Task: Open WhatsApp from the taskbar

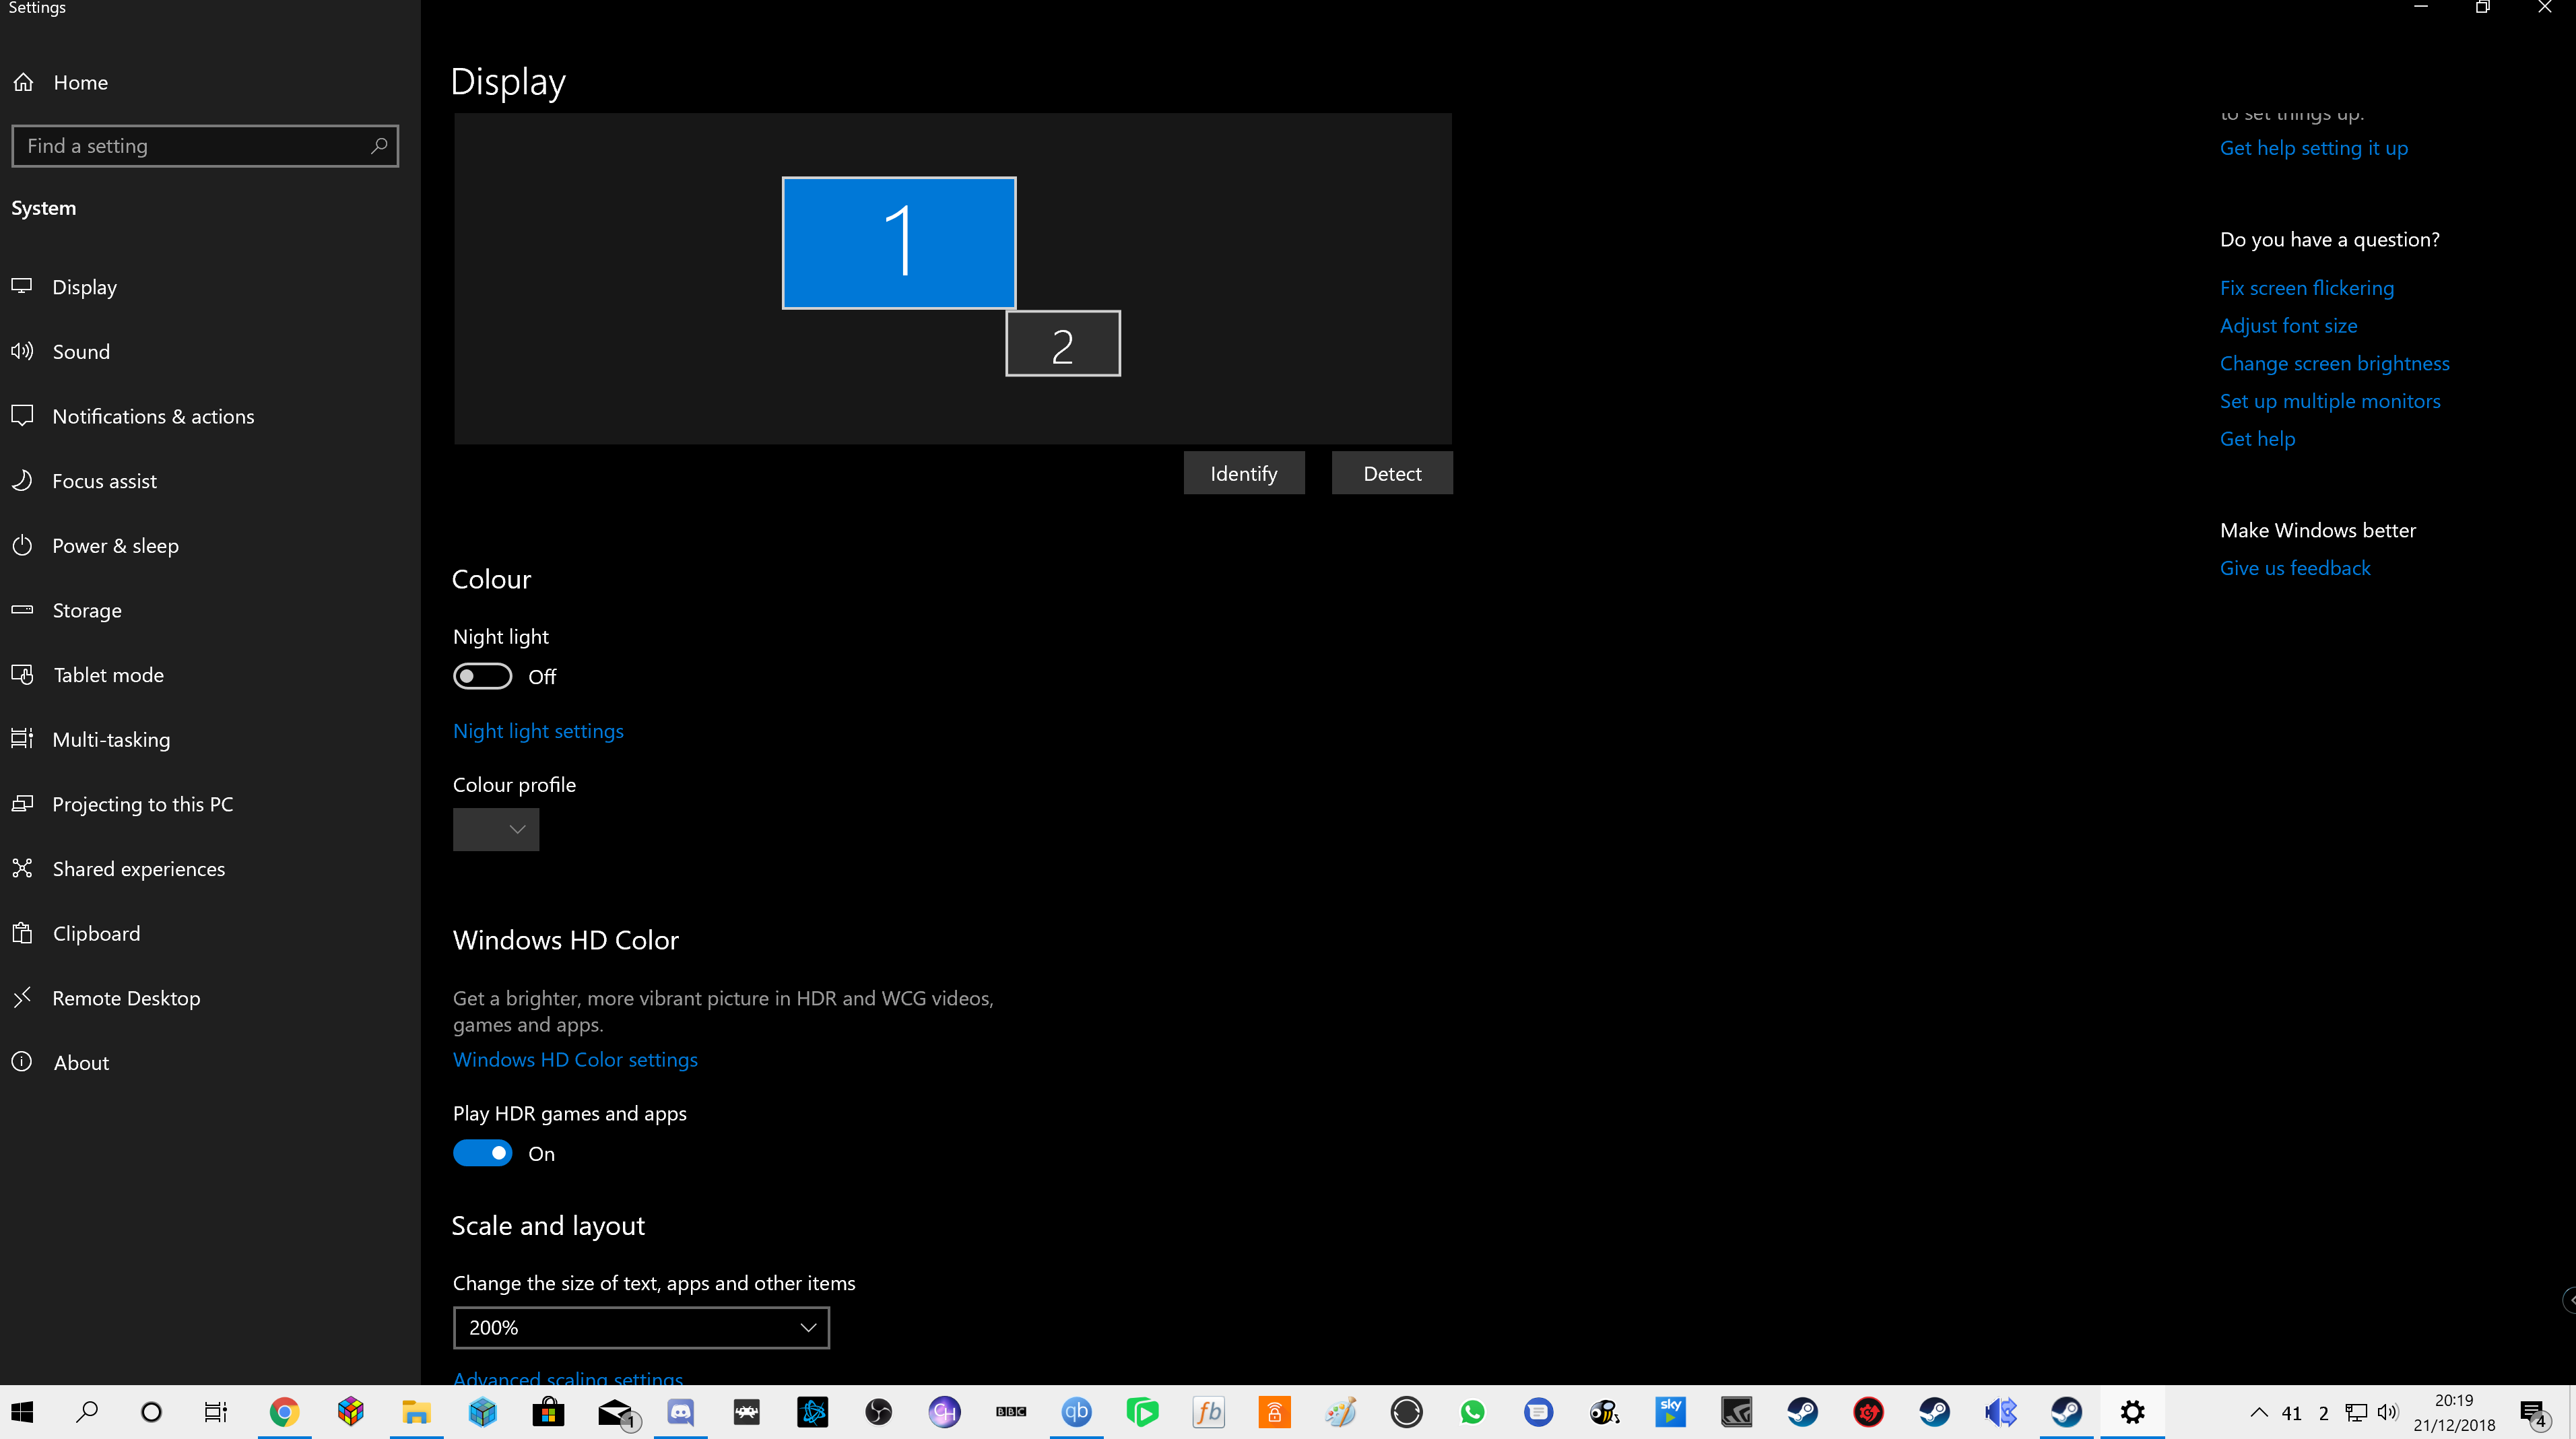Action: pos(1472,1412)
